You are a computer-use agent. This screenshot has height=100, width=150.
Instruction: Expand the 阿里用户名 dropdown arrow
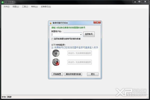[x=81, y=35]
